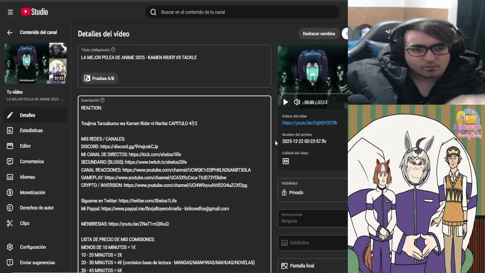The width and height of the screenshot is (485, 273).
Task: Open Monetización in the sidebar
Action: 36,193
